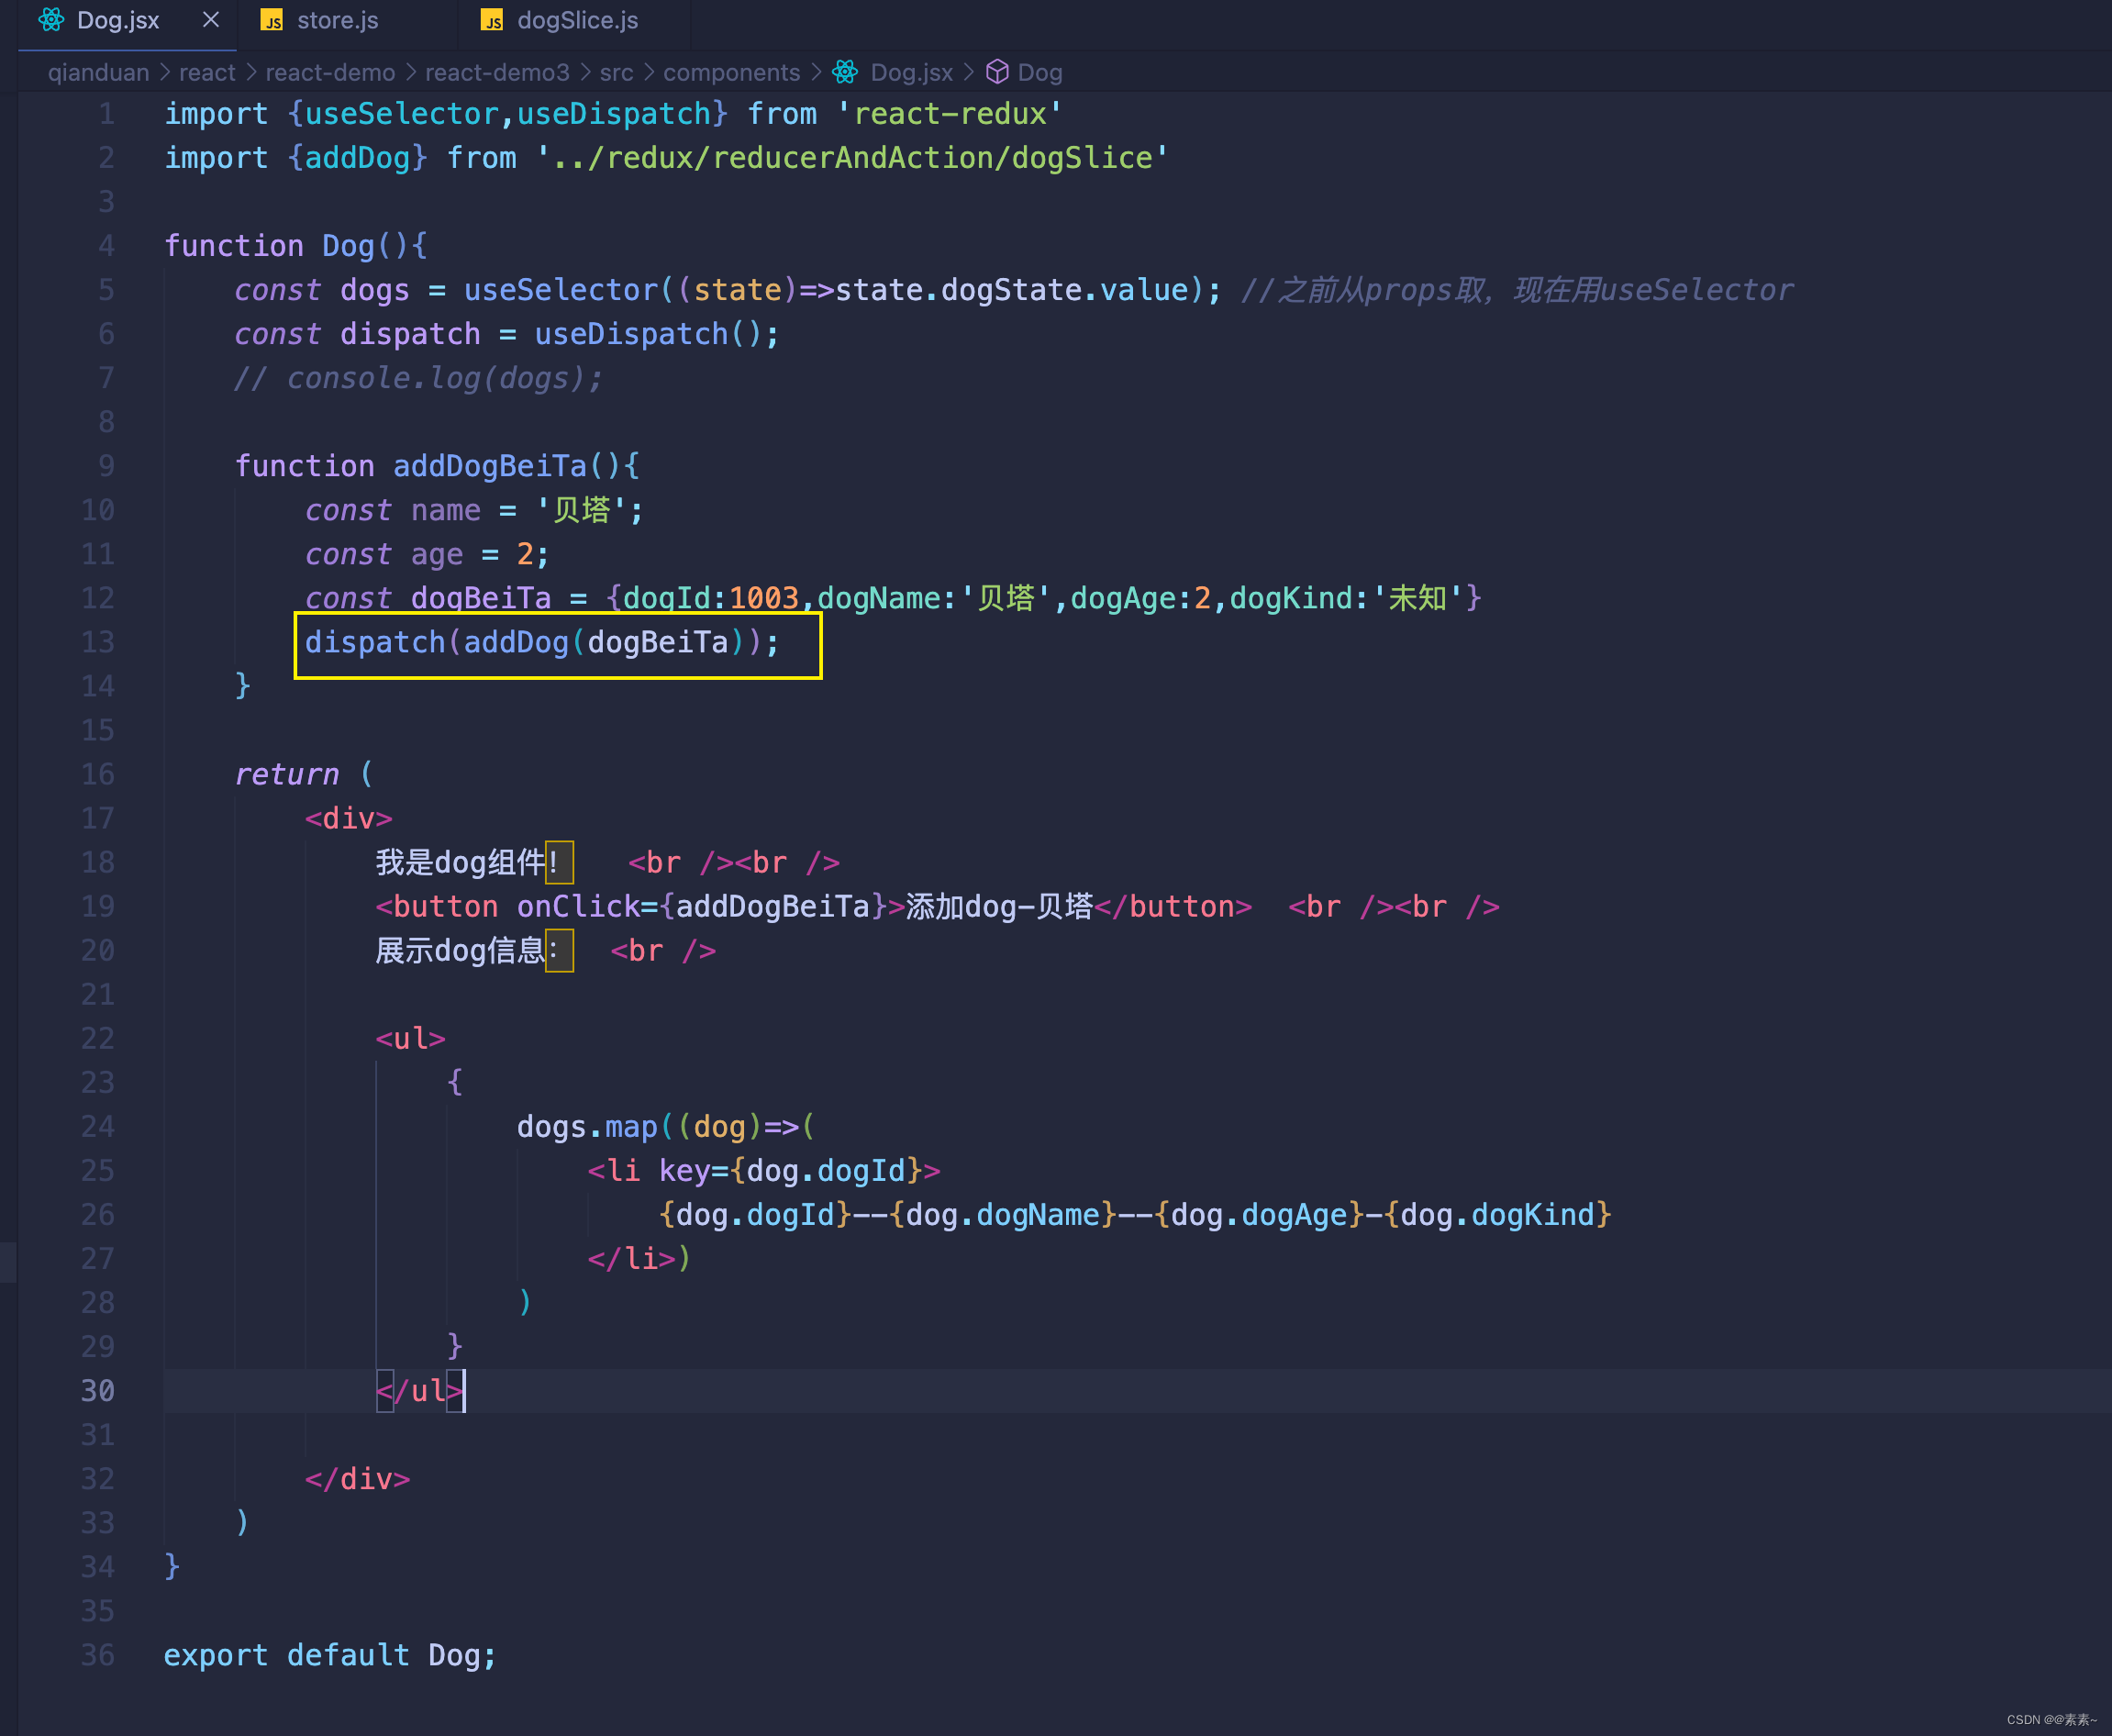Click line number 13 in the gutter

pos(98,642)
